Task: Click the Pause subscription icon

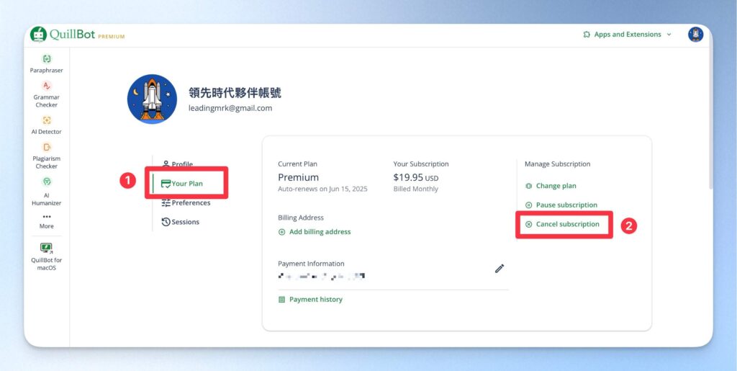Action: 529,205
